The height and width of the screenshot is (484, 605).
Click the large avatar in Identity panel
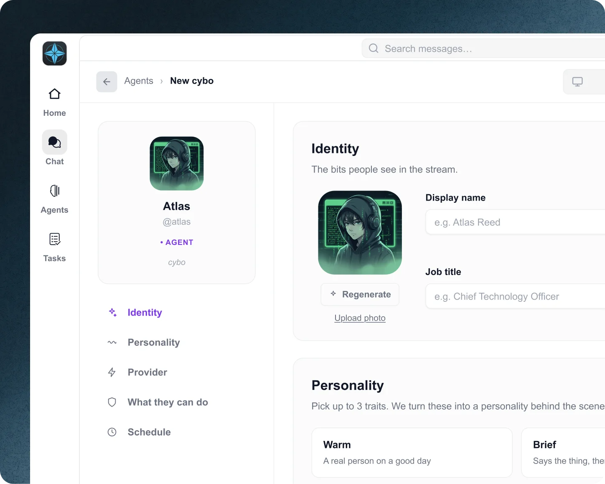360,233
